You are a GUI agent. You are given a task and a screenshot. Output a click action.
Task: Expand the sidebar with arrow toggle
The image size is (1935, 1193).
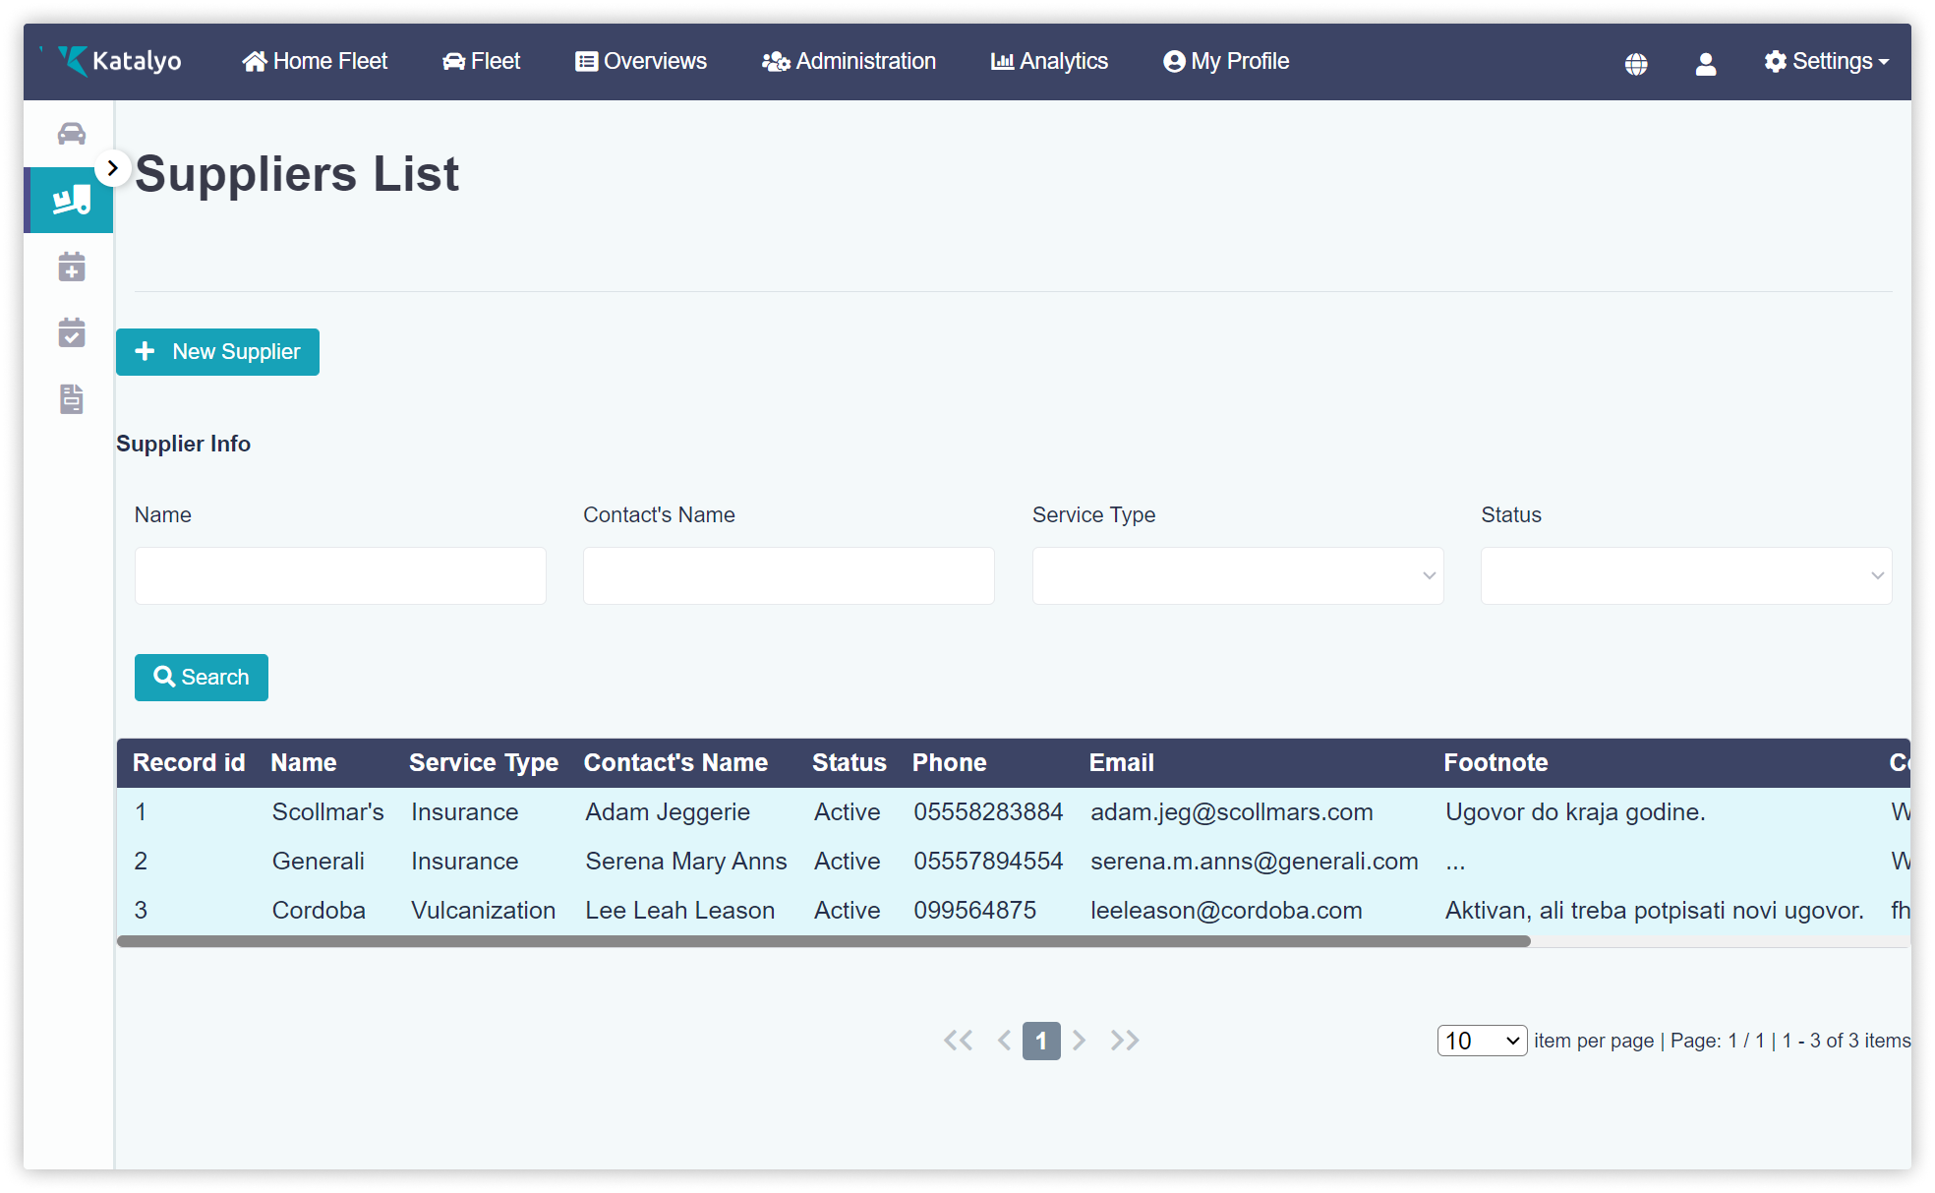coord(113,168)
